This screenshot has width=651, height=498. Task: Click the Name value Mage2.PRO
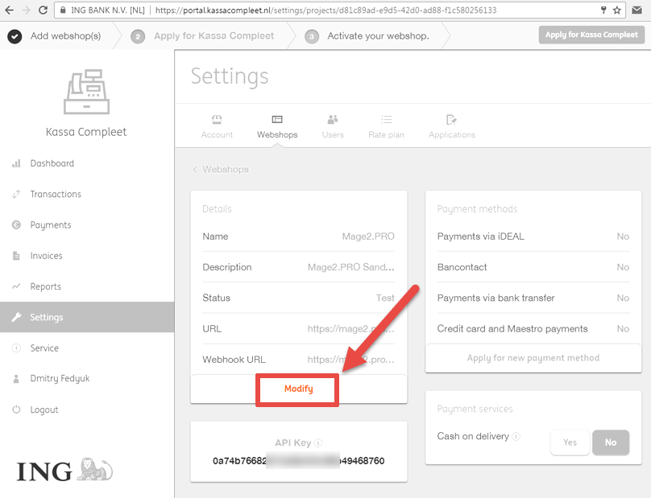[368, 237]
